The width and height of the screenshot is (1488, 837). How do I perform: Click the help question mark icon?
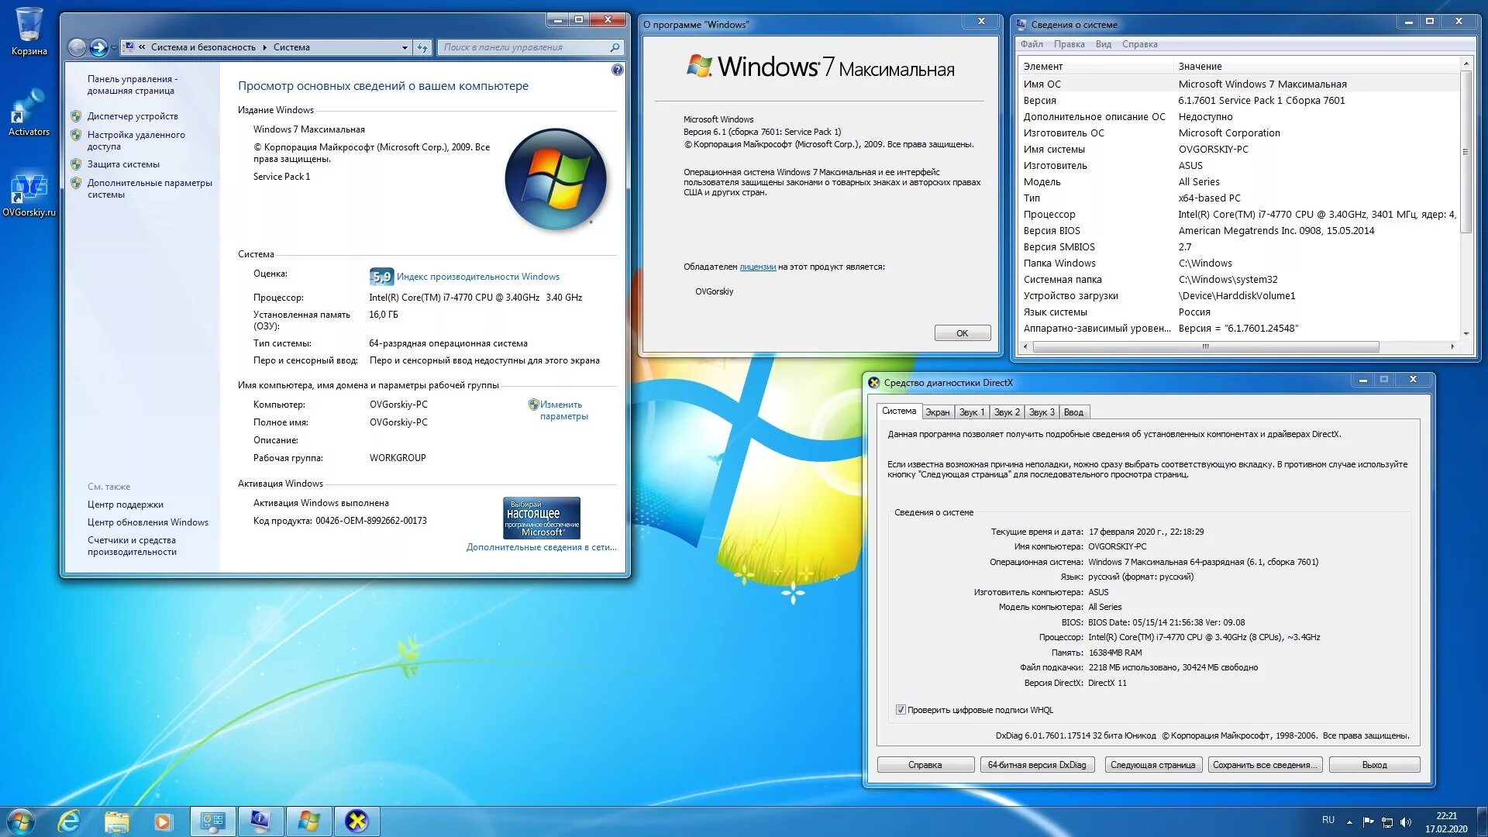click(x=617, y=70)
